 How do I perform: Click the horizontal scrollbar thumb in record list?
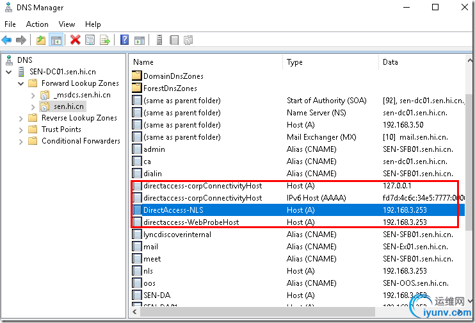pyautogui.click(x=257, y=311)
